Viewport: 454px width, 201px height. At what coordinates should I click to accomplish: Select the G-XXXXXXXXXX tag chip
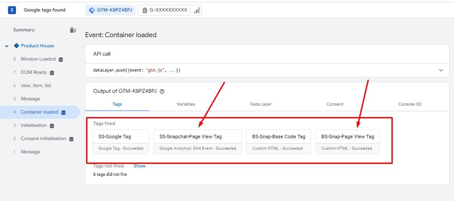click(x=170, y=10)
